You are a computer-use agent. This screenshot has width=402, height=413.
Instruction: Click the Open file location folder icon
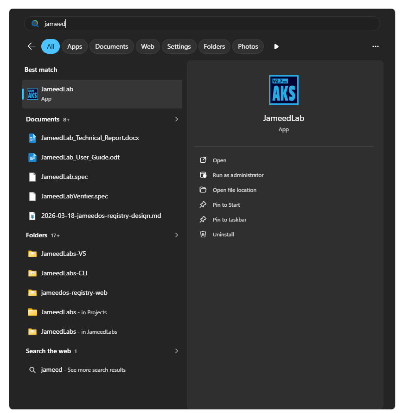[x=203, y=190]
